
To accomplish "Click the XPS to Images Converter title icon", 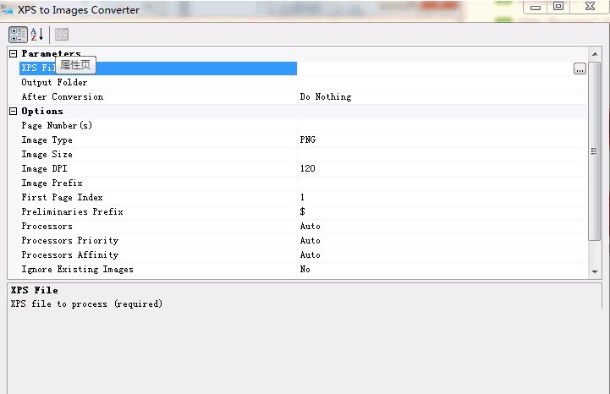I will pos(8,10).
